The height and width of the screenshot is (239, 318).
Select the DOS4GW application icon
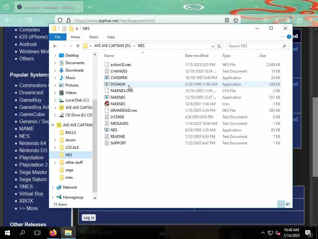click(x=107, y=84)
